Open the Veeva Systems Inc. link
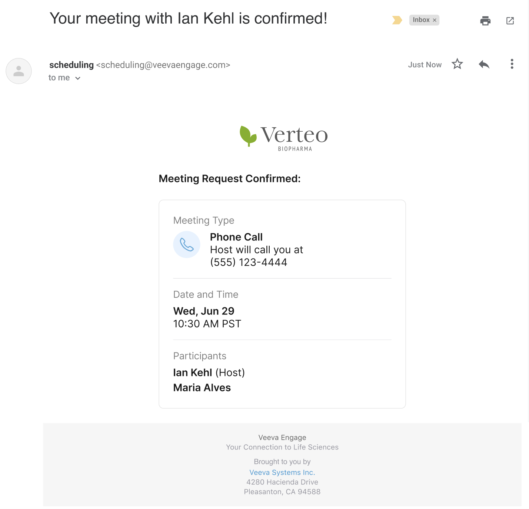The width and height of the screenshot is (529, 509). pyautogui.click(x=282, y=472)
